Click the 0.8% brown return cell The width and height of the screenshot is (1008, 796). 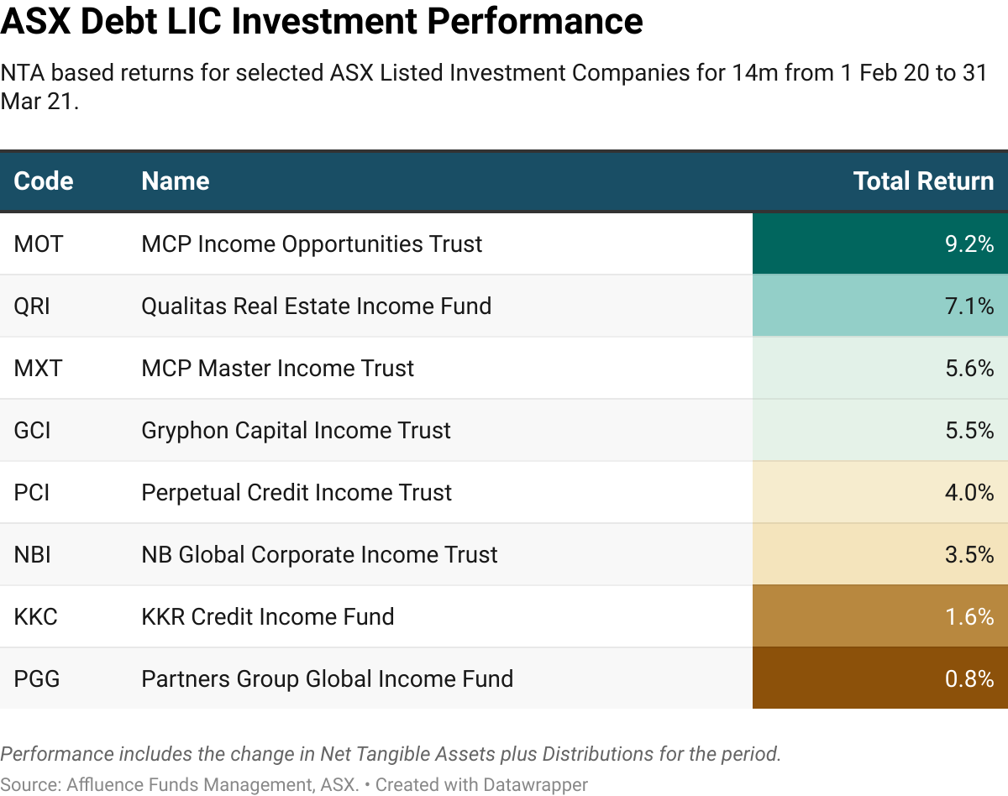[879, 679]
